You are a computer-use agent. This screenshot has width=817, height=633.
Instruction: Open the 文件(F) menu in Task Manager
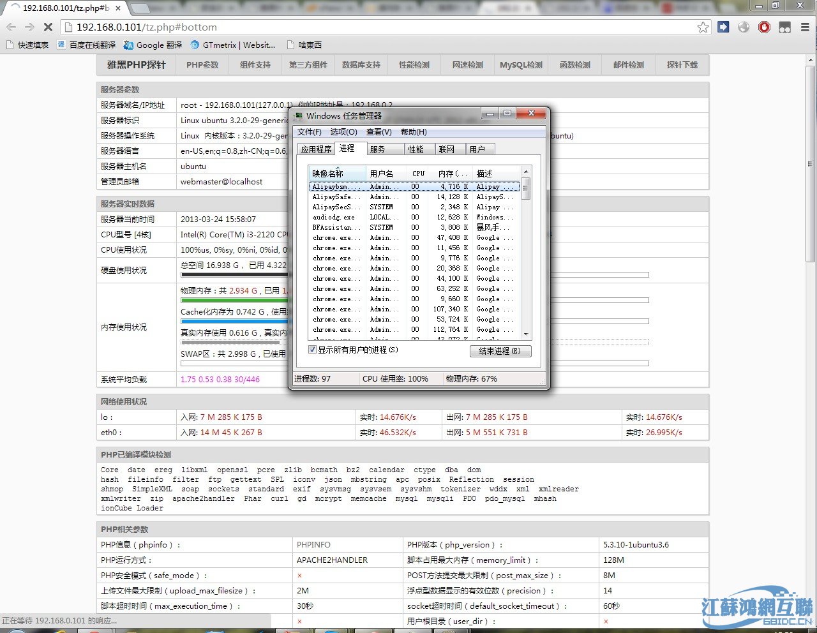click(x=310, y=132)
